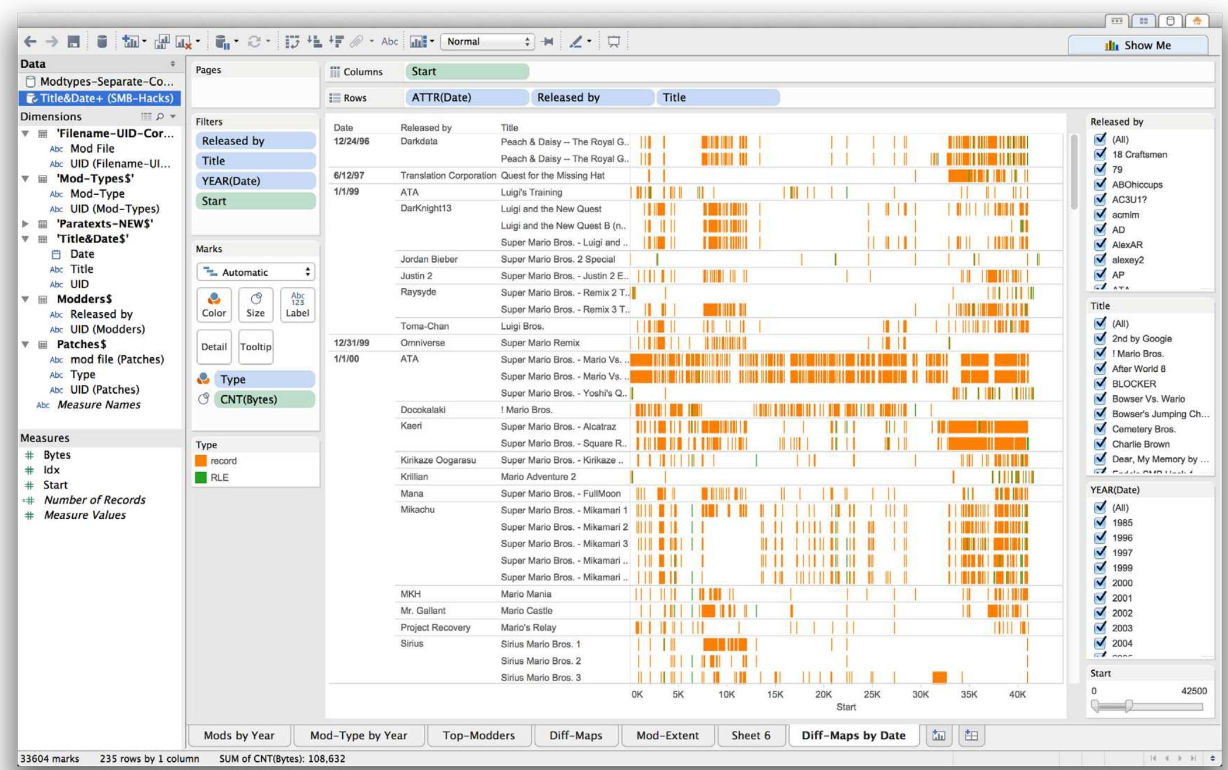The width and height of the screenshot is (1228, 770).
Task: Click the new worksheet chart-plus toolbar icon
Action: [131, 42]
